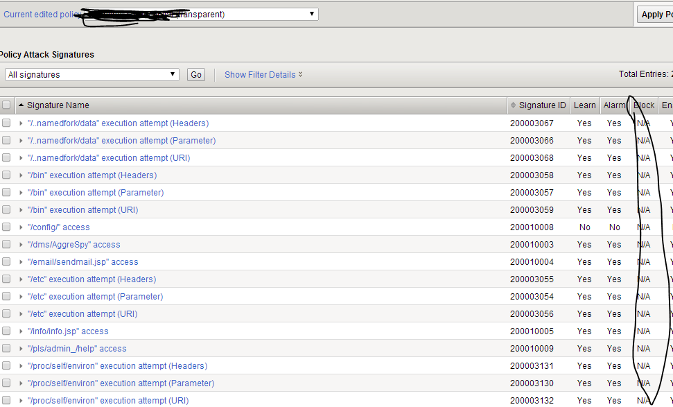This screenshot has height=407, width=673.
Task: Click the Alarm "No" value for "/config/" access
Action: (615, 227)
